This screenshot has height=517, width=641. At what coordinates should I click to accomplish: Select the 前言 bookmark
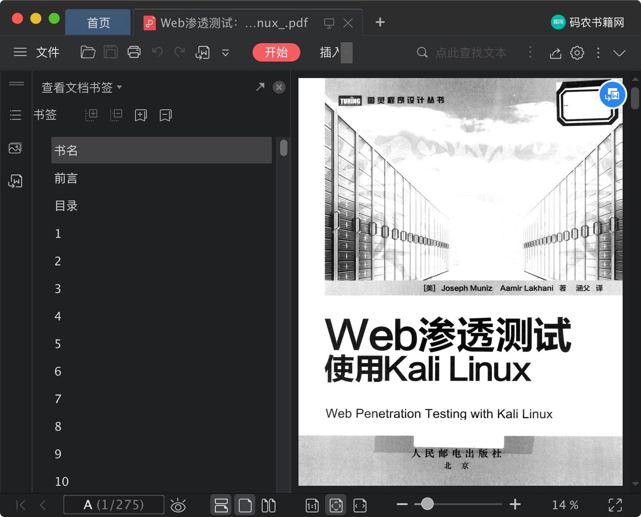[162, 178]
